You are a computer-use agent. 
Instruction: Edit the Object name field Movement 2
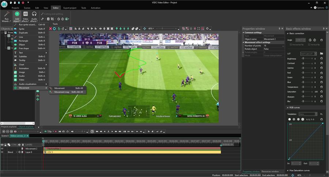pos(273,39)
